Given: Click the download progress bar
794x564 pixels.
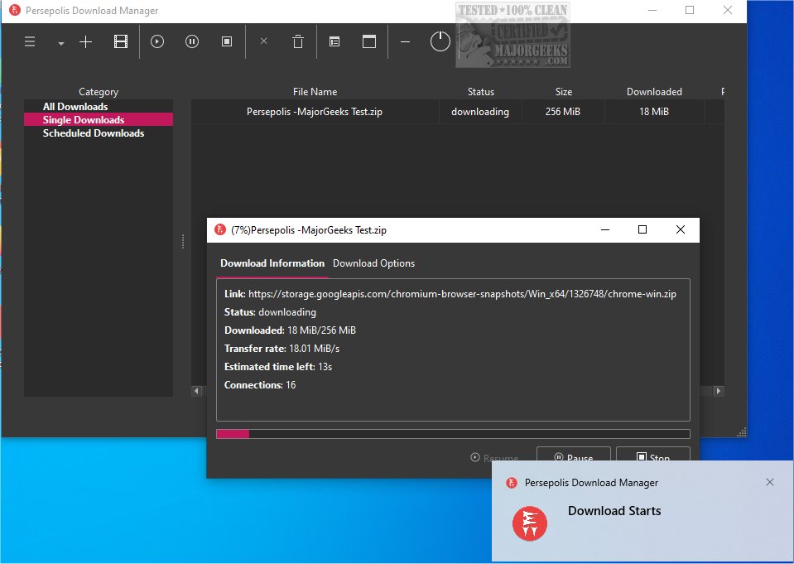Looking at the screenshot, I should pos(453,434).
